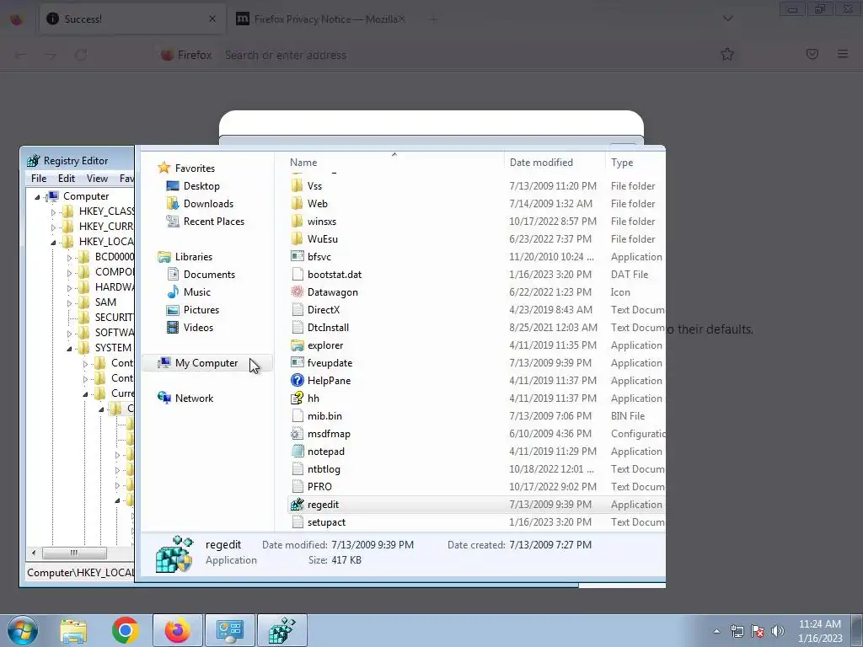Open the Windows Start menu

22,630
